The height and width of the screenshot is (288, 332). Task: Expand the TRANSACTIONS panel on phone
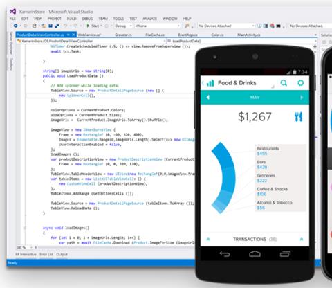point(255,239)
